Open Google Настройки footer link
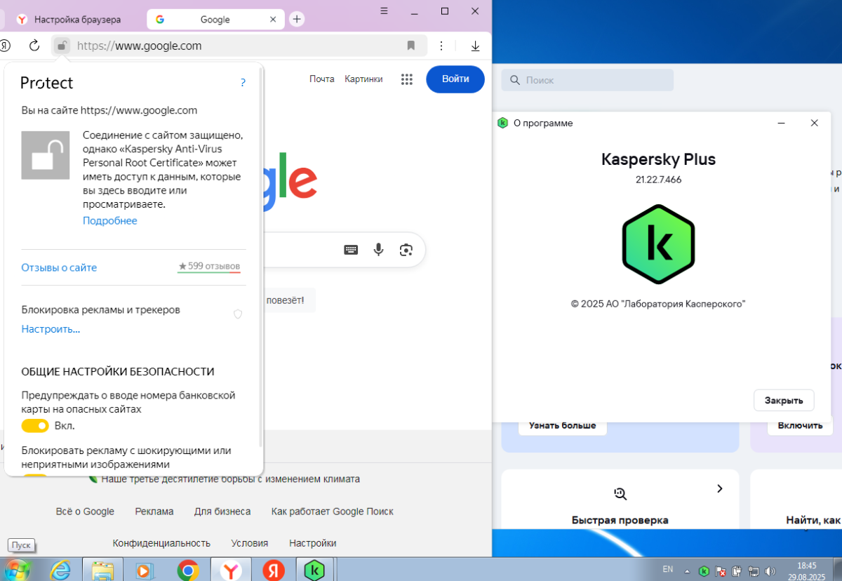 coord(313,543)
